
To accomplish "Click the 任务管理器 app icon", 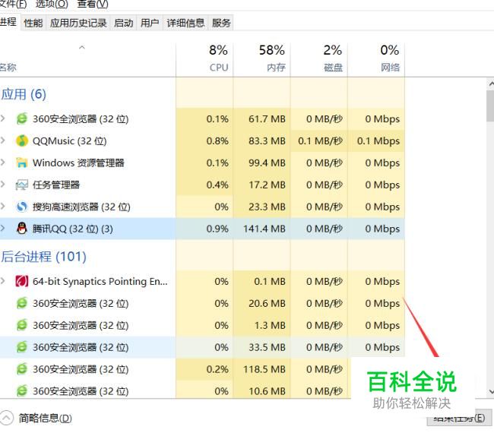I will 22,185.
